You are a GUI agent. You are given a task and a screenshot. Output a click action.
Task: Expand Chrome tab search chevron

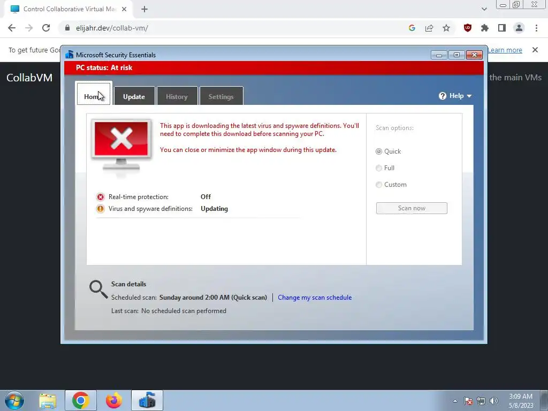[x=484, y=9]
